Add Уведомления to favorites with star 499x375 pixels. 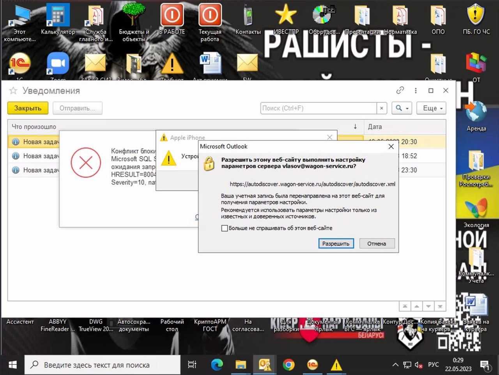[x=13, y=91]
